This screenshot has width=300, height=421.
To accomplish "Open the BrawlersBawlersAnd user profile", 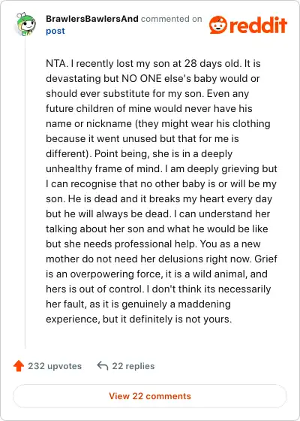I will [x=92, y=19].
